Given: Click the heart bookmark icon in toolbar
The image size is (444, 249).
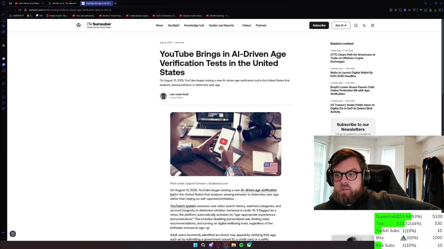Looking at the screenshot, I should point(414,10).
